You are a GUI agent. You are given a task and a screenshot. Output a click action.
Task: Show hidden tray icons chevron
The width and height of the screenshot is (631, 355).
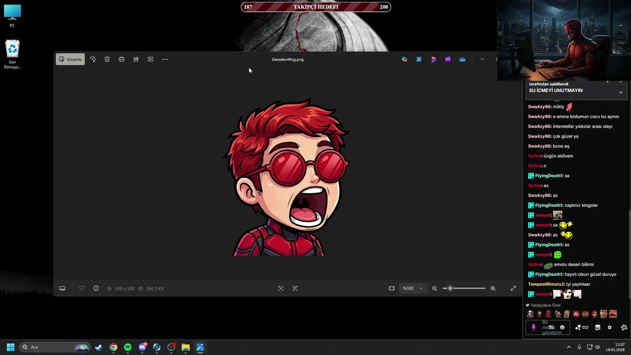point(568,347)
